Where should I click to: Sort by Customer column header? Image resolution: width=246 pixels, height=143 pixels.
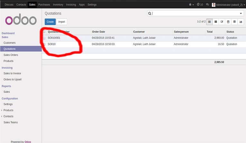pyautogui.click(x=139, y=32)
